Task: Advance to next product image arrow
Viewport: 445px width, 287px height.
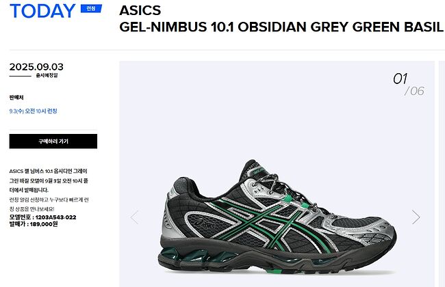Action: [x=416, y=217]
